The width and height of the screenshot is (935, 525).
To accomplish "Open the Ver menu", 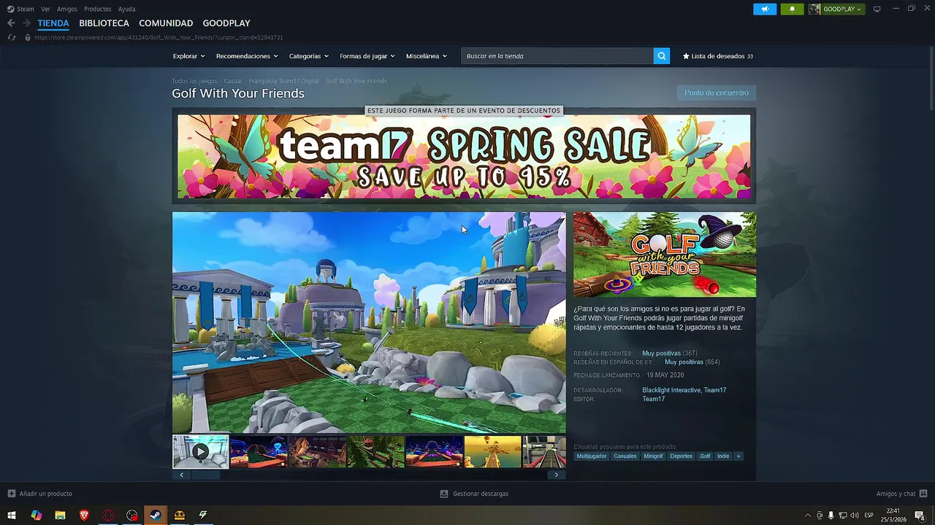I will tap(45, 9).
